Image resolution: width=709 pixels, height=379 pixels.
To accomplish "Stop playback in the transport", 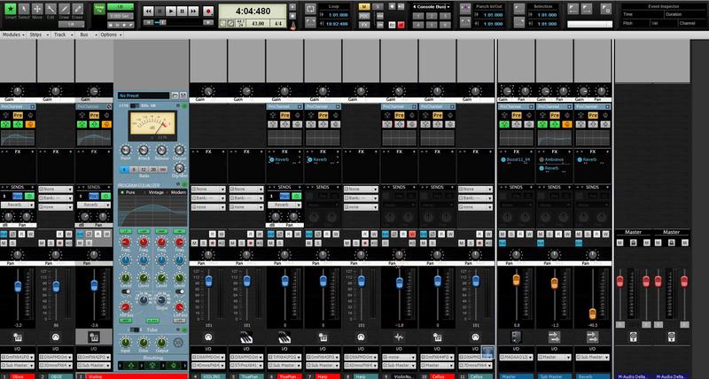I will 160,11.
